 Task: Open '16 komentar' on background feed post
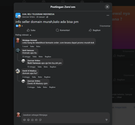[x=128, y=51]
